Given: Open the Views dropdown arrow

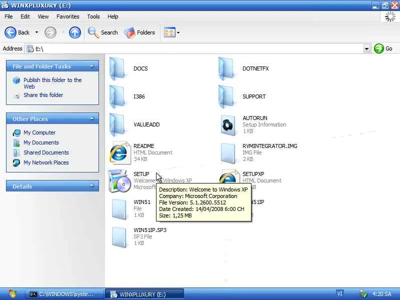Looking at the screenshot, I should [x=178, y=32].
